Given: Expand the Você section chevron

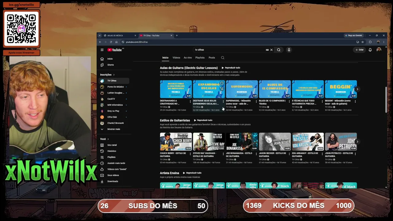Looking at the screenshot, I should click(108, 139).
